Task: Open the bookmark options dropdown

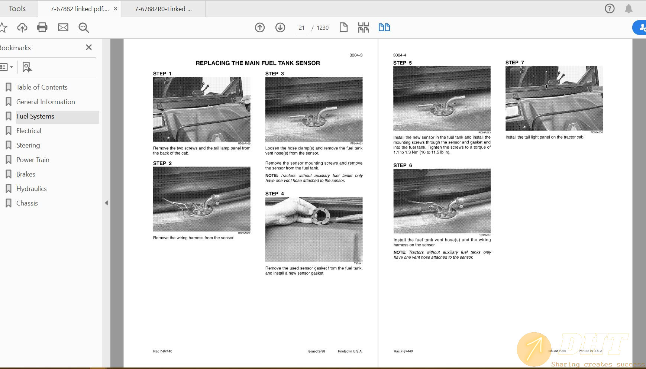Action: pos(7,67)
